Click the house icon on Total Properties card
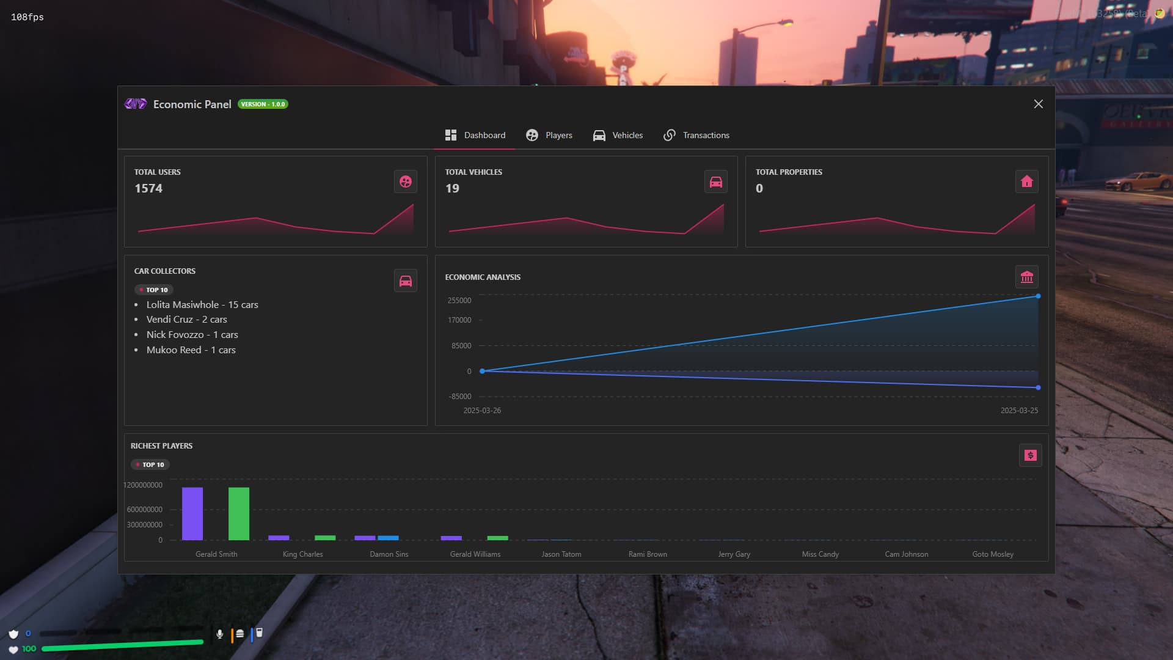 click(1027, 182)
